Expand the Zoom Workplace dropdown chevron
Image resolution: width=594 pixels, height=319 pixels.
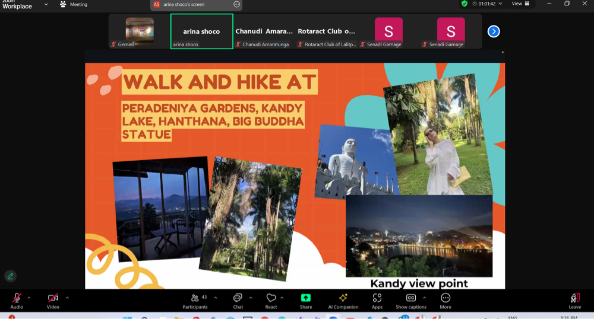[46, 4]
